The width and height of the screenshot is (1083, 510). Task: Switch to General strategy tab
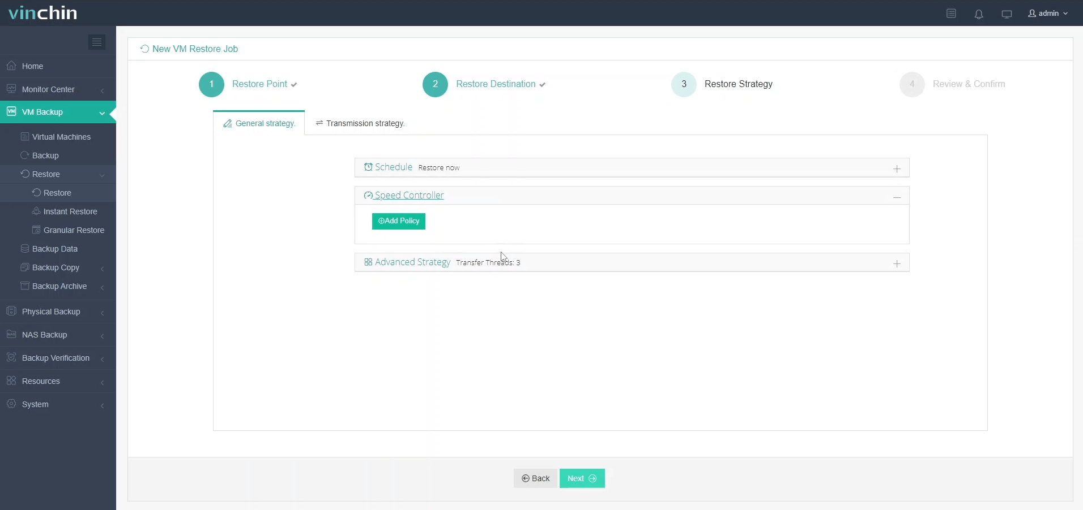coord(259,123)
